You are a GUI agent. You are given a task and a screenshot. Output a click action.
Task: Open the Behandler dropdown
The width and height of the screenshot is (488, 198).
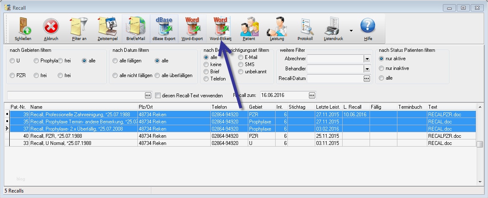point(367,69)
